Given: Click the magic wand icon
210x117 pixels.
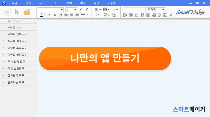Looking at the screenshot, I should (171, 15).
